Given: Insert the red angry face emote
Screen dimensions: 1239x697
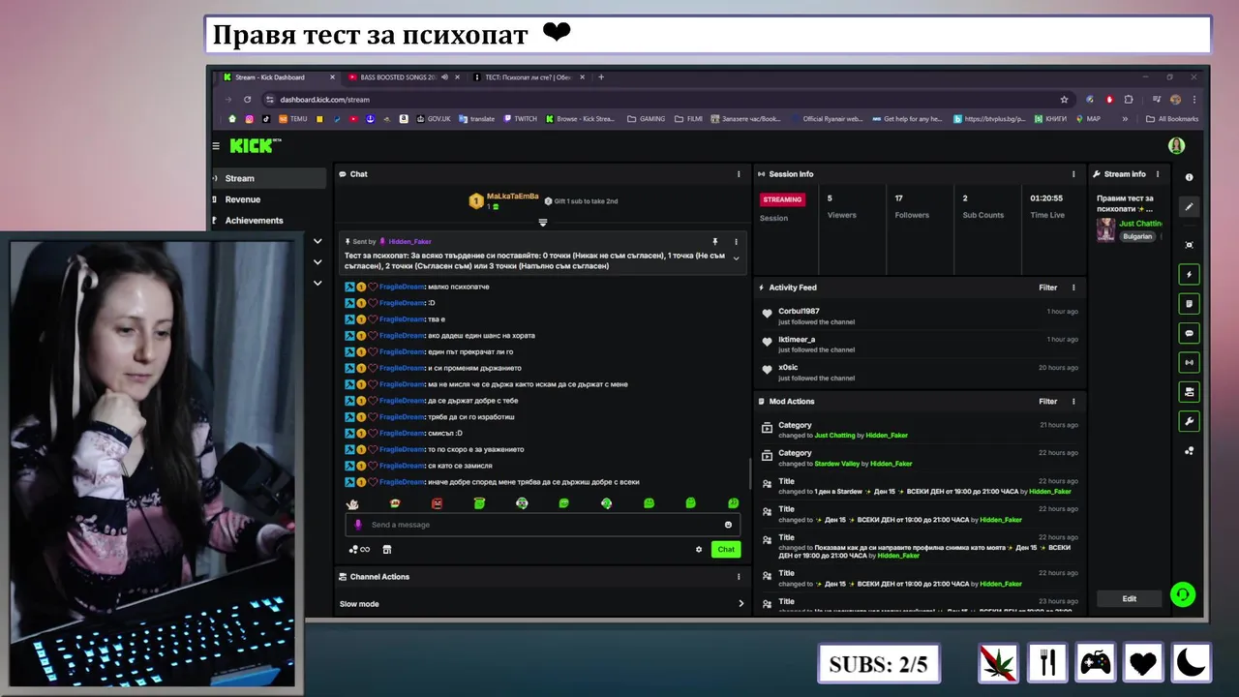Looking at the screenshot, I should pyautogui.click(x=437, y=503).
